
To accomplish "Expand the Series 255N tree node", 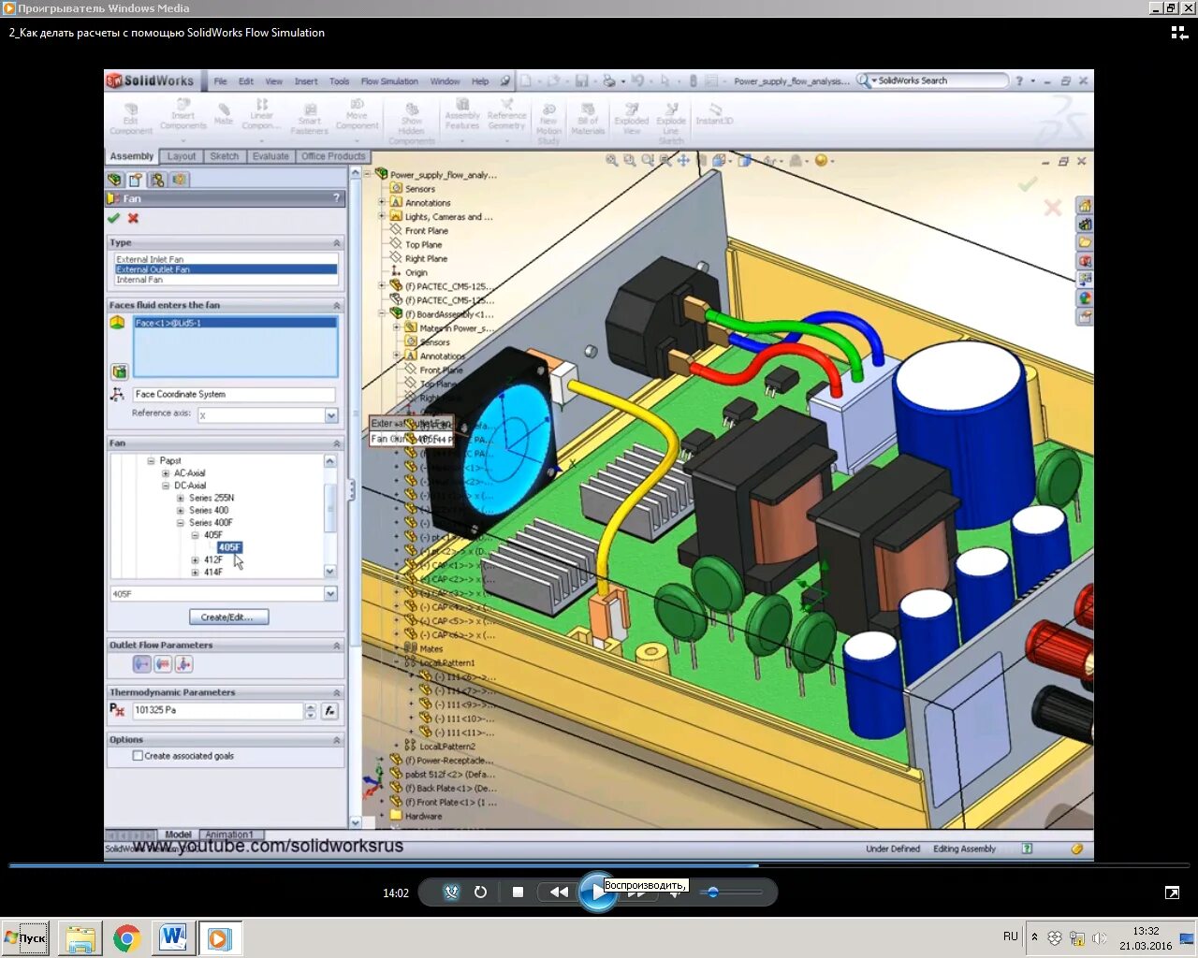I will coord(181,498).
